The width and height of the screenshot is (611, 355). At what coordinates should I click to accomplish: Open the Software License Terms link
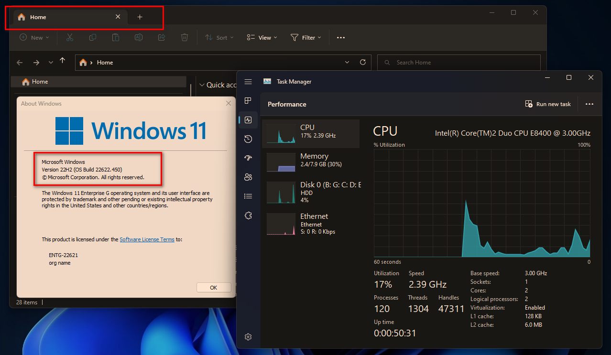pos(147,239)
